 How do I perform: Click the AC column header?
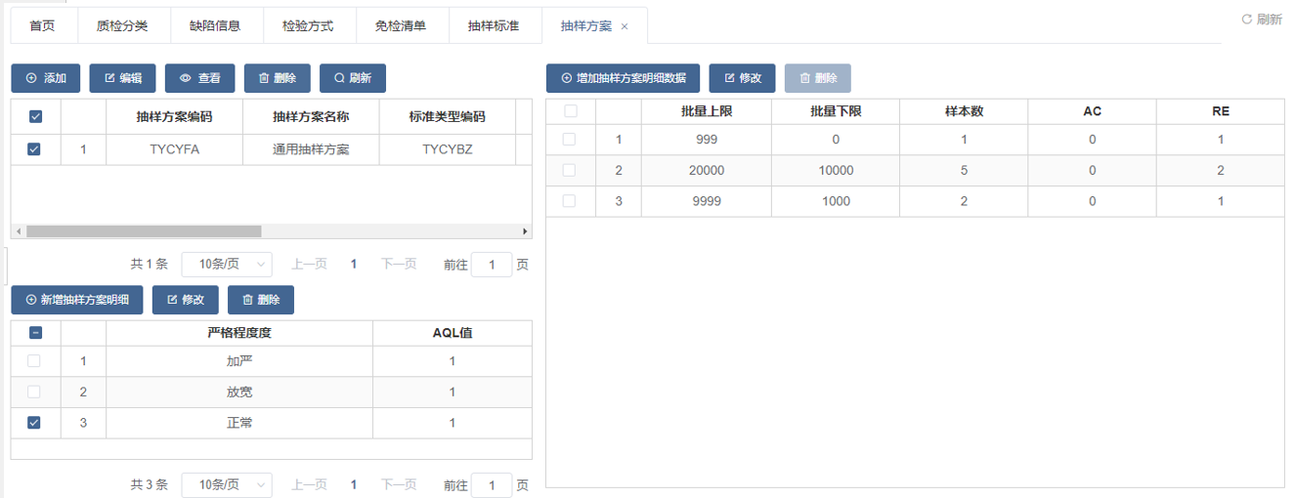click(1093, 111)
